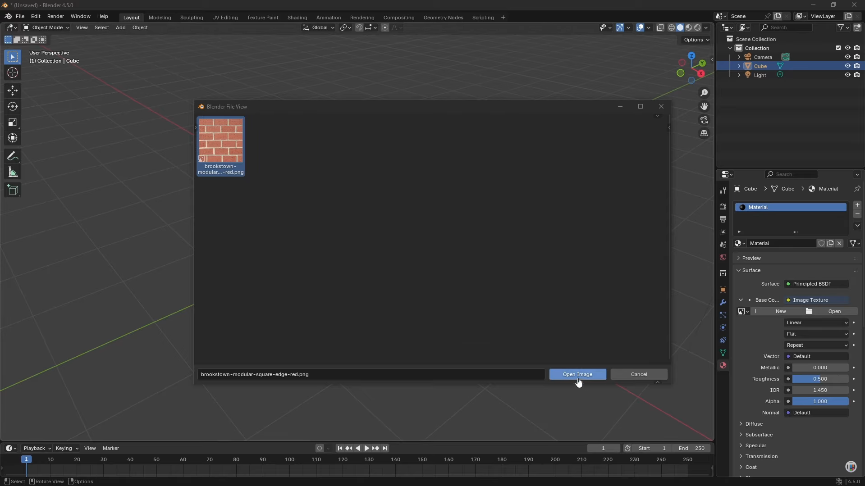Hide the Cube in the outliner
The width and height of the screenshot is (865, 486).
(847, 66)
